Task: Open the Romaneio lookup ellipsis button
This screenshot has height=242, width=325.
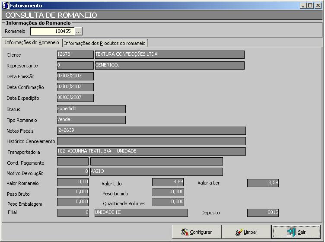Action: [78, 32]
